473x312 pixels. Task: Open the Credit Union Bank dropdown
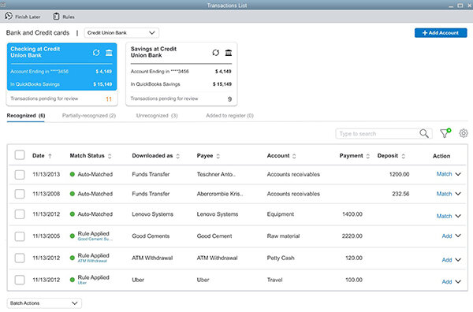(x=121, y=32)
